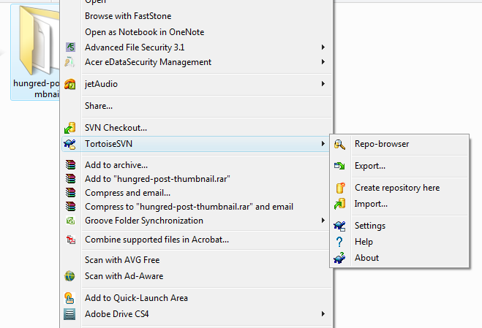
Task: Click the Acer eDataSecurity Management icon
Action: pyautogui.click(x=69, y=62)
